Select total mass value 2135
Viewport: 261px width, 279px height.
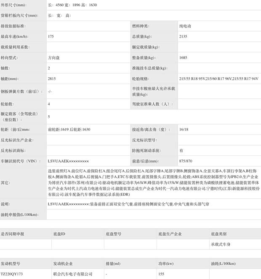pos(183,36)
